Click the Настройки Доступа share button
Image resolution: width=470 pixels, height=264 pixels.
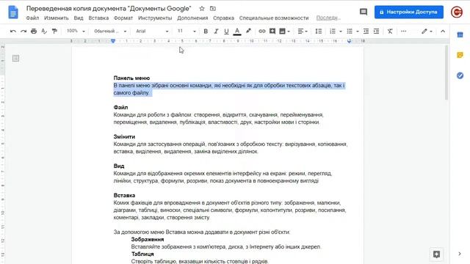tap(409, 12)
